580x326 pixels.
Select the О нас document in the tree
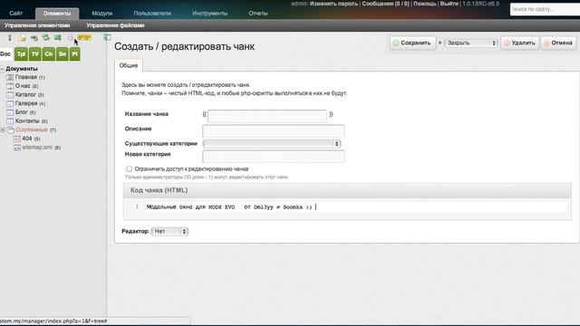click(23, 86)
